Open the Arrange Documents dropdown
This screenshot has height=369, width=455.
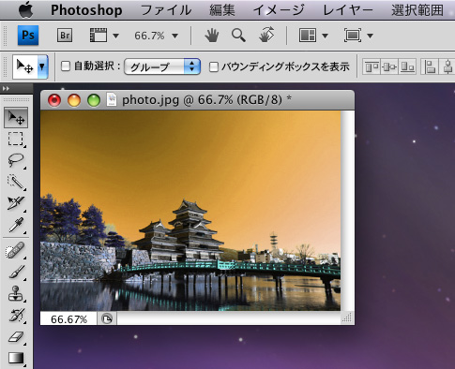coord(313,36)
